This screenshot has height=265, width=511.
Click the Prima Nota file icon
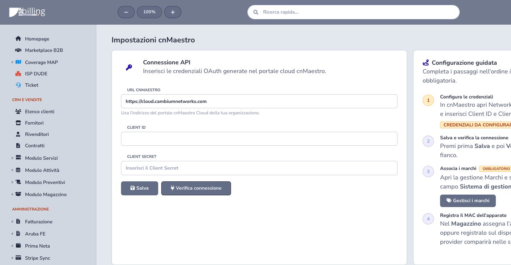pos(18,246)
